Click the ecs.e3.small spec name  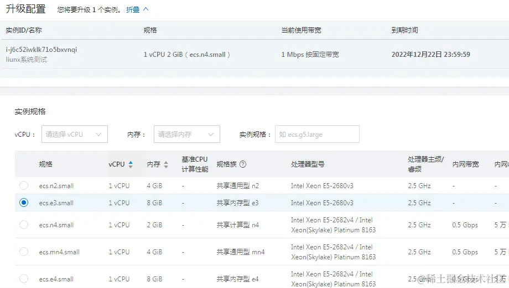click(56, 203)
